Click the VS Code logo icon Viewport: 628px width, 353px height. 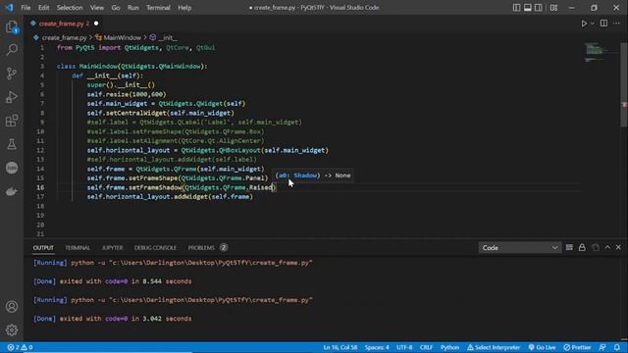coord(9,8)
